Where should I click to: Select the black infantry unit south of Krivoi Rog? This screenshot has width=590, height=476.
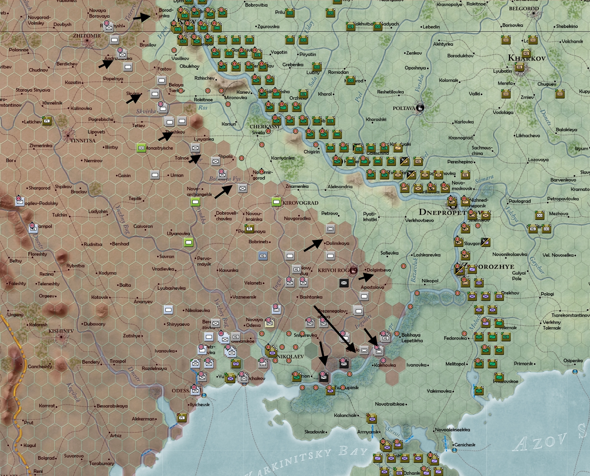[x=344, y=283]
